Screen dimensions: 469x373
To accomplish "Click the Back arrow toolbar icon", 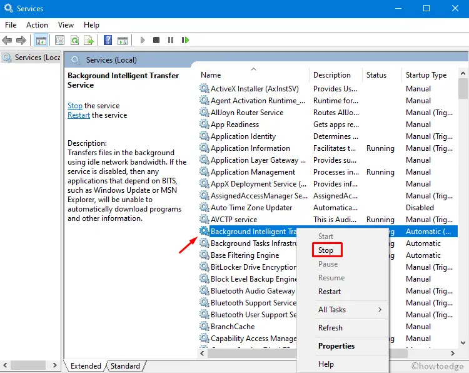I will click(x=8, y=40).
